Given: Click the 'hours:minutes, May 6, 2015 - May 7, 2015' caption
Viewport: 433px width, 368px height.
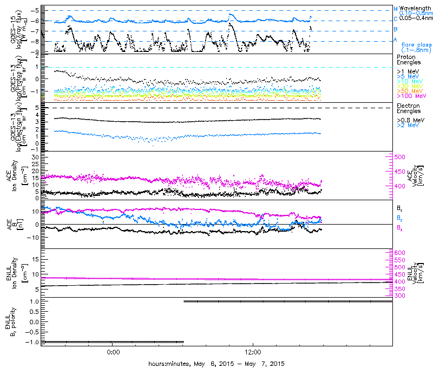Looking at the screenshot, I should (216, 364).
